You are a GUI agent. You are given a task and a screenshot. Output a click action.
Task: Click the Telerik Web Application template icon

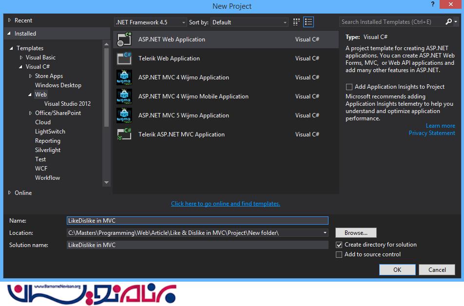click(124, 58)
